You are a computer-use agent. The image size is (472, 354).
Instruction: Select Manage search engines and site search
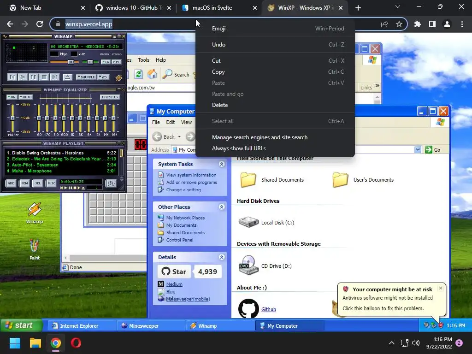coord(275,137)
